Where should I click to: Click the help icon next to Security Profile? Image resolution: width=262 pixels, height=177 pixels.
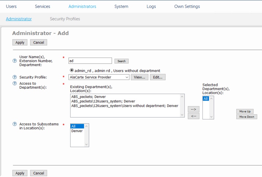point(14,77)
